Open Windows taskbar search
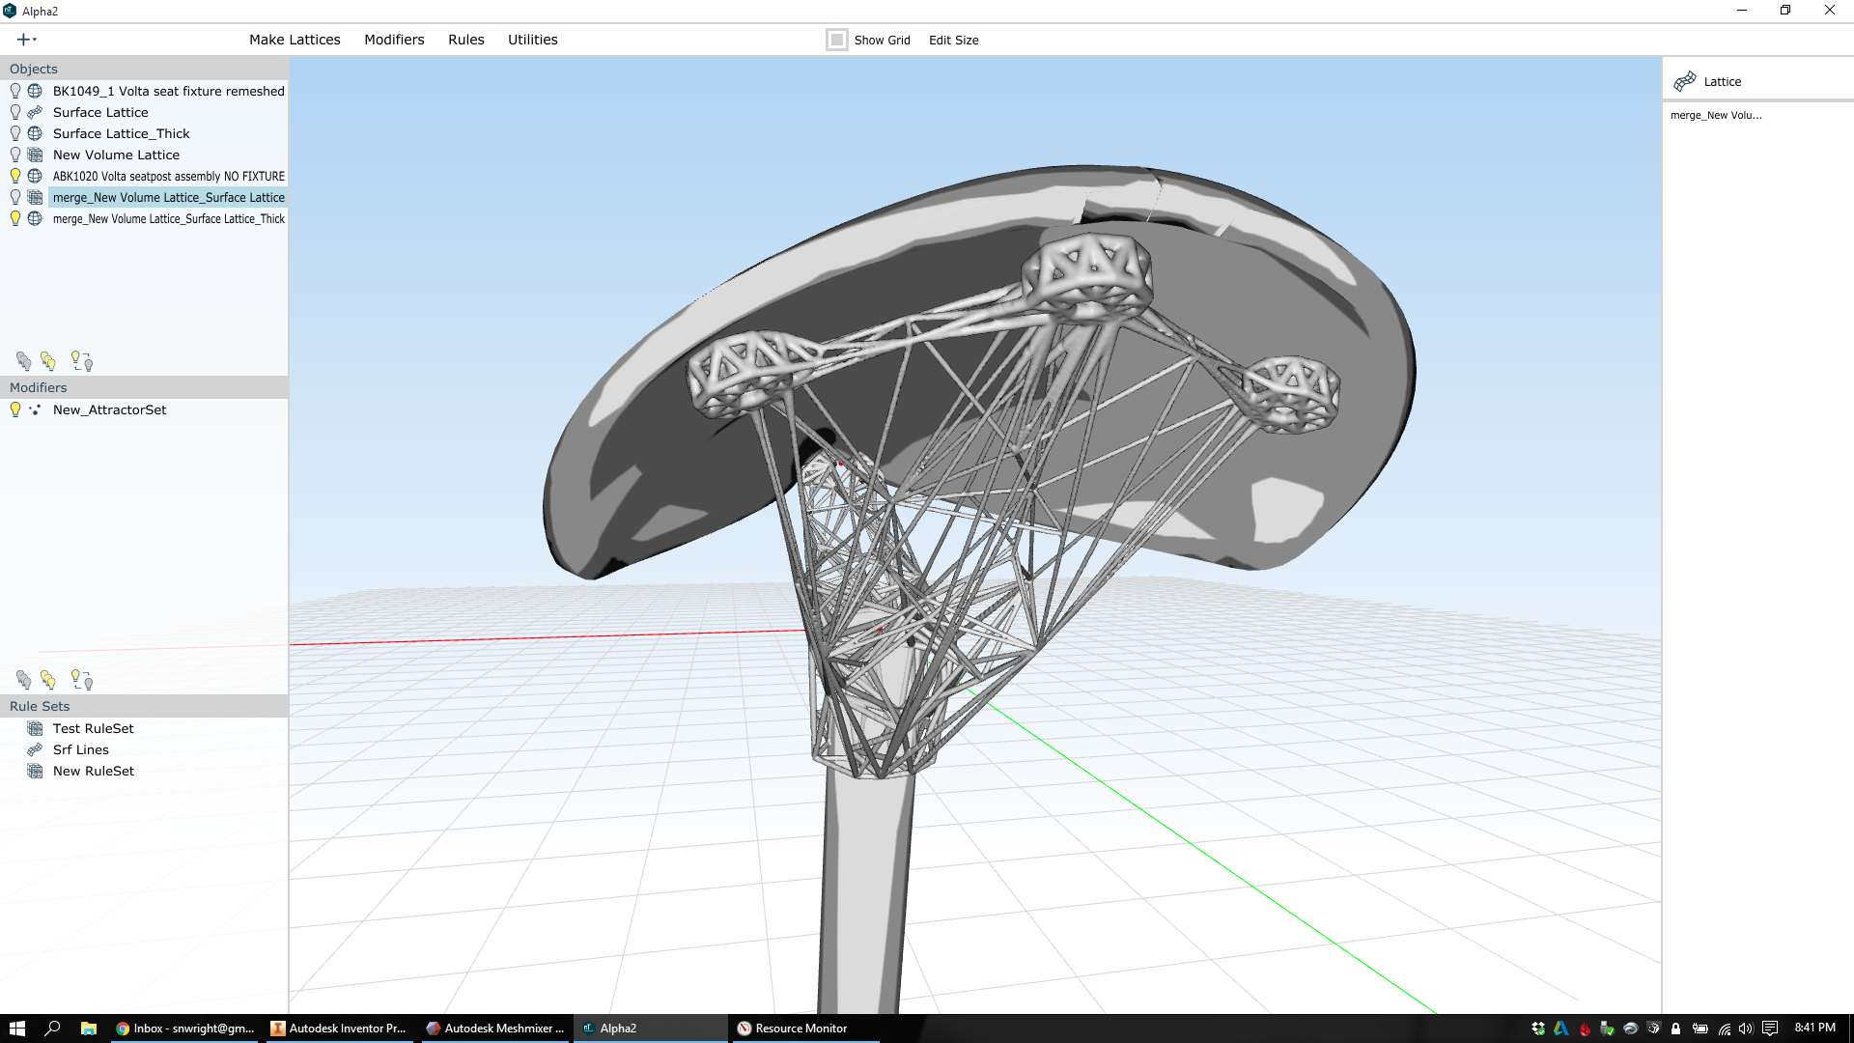The width and height of the screenshot is (1854, 1043). pos(52,1029)
